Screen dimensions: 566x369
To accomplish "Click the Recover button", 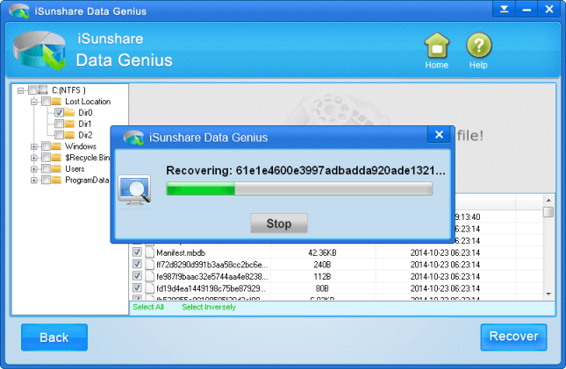I will tap(513, 337).
